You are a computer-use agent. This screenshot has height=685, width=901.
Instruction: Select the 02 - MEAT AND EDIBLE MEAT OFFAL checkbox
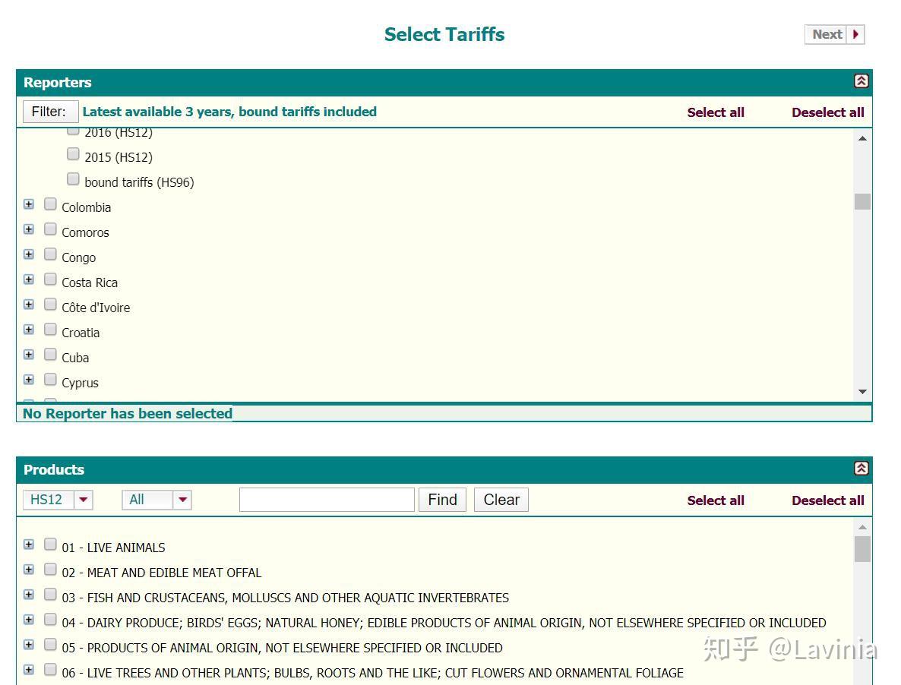point(50,570)
